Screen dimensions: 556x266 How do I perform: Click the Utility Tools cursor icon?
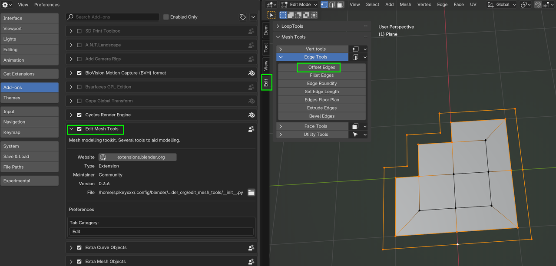click(355, 135)
